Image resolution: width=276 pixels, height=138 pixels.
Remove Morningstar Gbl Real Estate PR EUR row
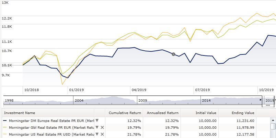pyautogui.click(x=102, y=127)
